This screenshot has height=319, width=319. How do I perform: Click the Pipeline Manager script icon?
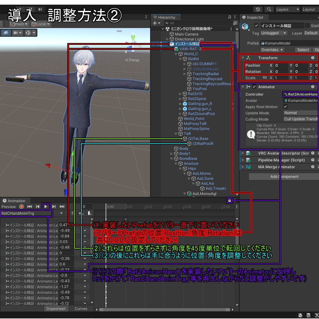(x=248, y=160)
